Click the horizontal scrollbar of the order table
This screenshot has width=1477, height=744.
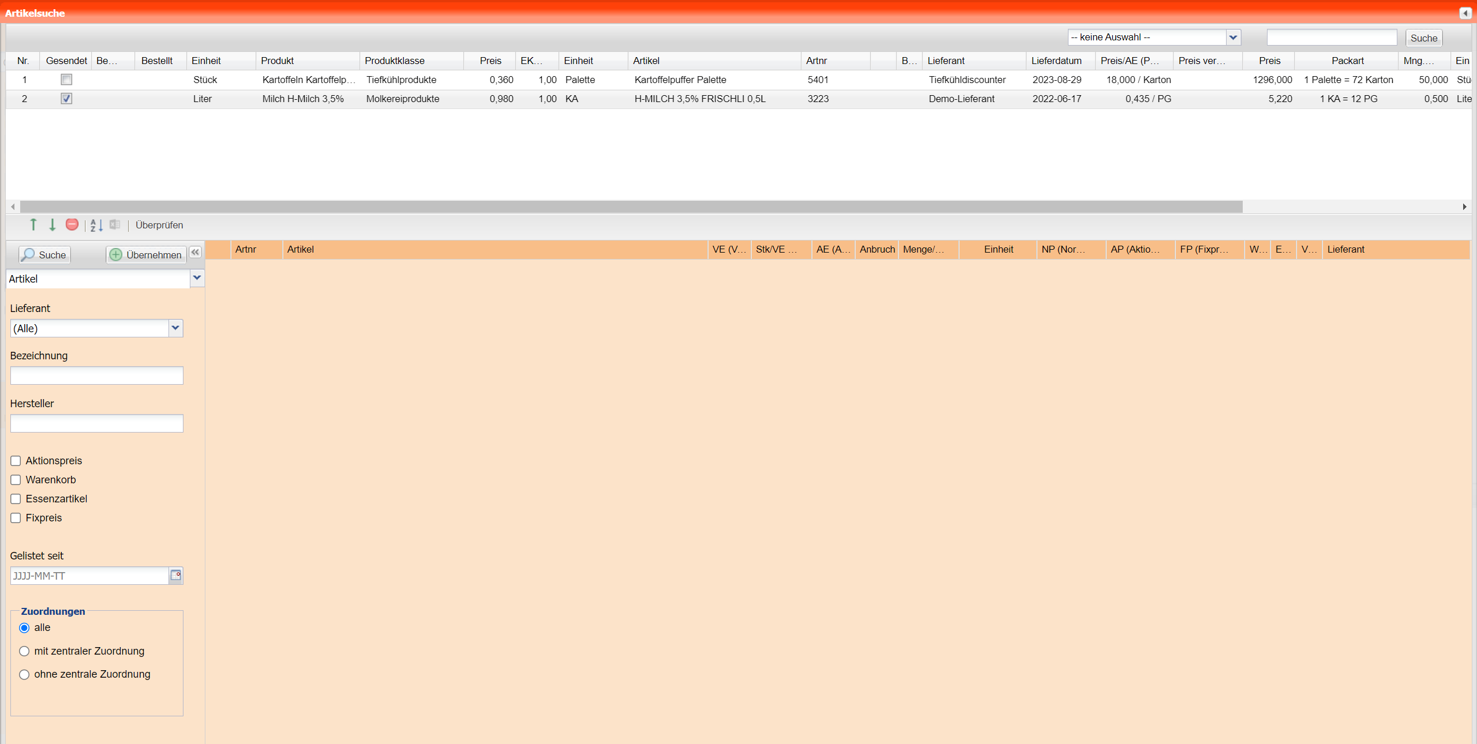[631, 206]
